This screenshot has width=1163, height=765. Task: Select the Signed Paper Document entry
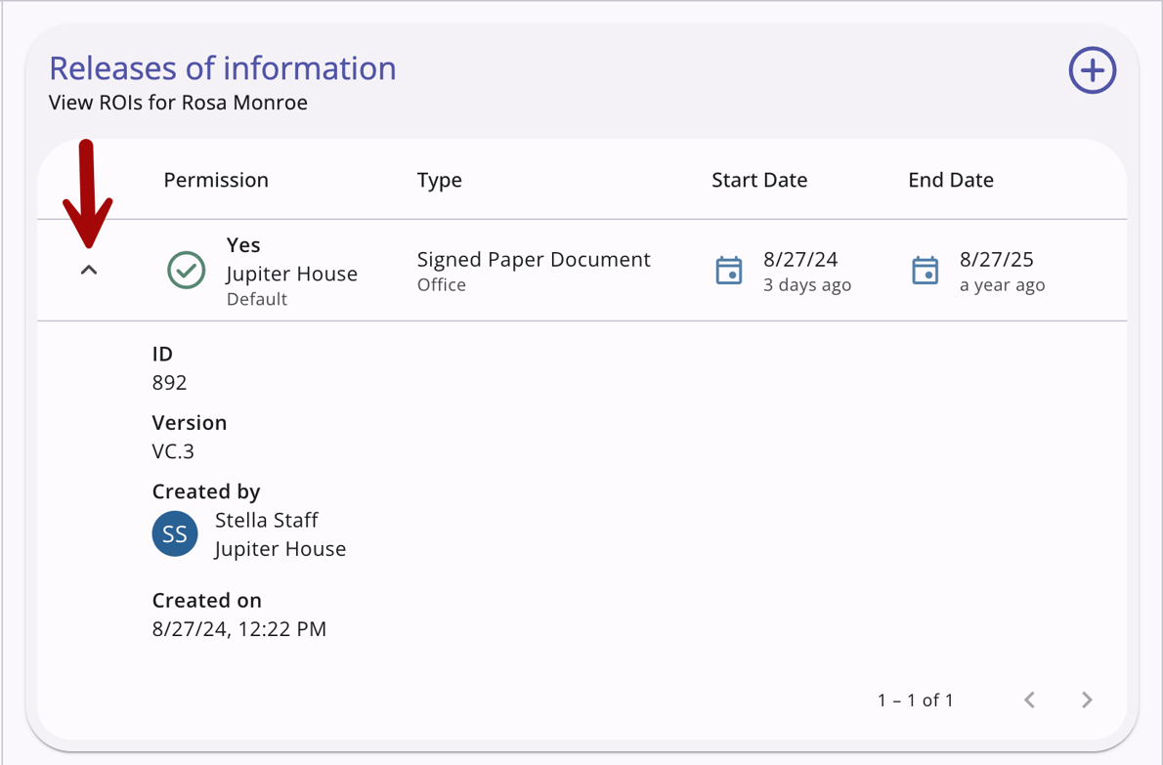[x=534, y=259]
